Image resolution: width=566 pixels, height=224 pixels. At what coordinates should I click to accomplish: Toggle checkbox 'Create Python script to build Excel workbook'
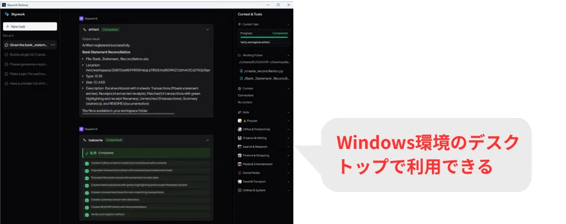tap(87, 163)
